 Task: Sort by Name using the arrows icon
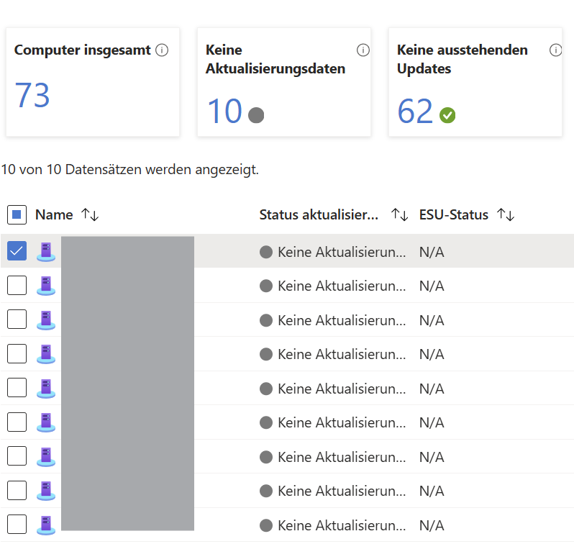point(90,214)
